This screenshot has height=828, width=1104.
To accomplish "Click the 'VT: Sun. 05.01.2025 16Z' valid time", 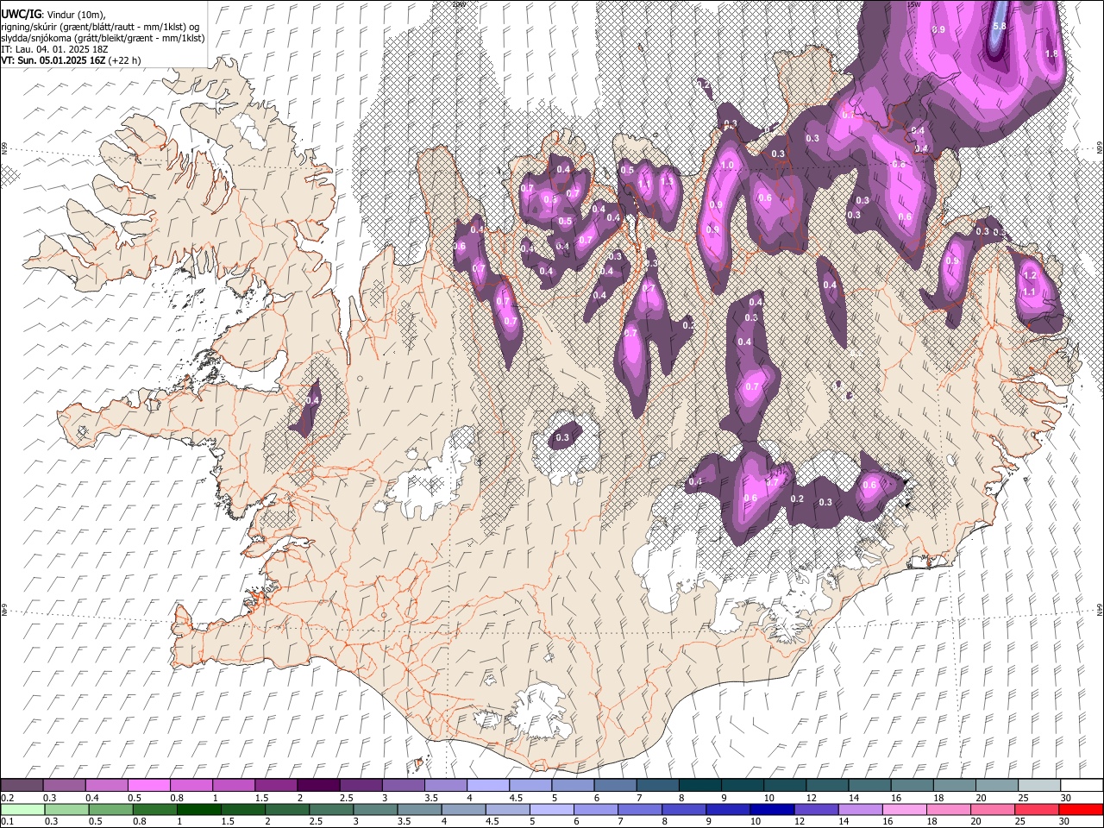I will coord(53,60).
